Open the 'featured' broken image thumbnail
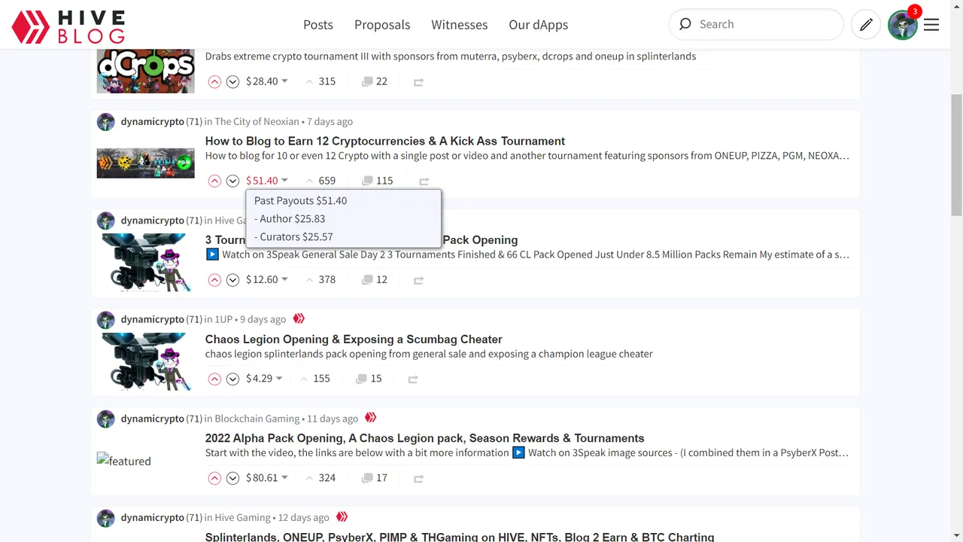This screenshot has height=542, width=963. tap(124, 461)
